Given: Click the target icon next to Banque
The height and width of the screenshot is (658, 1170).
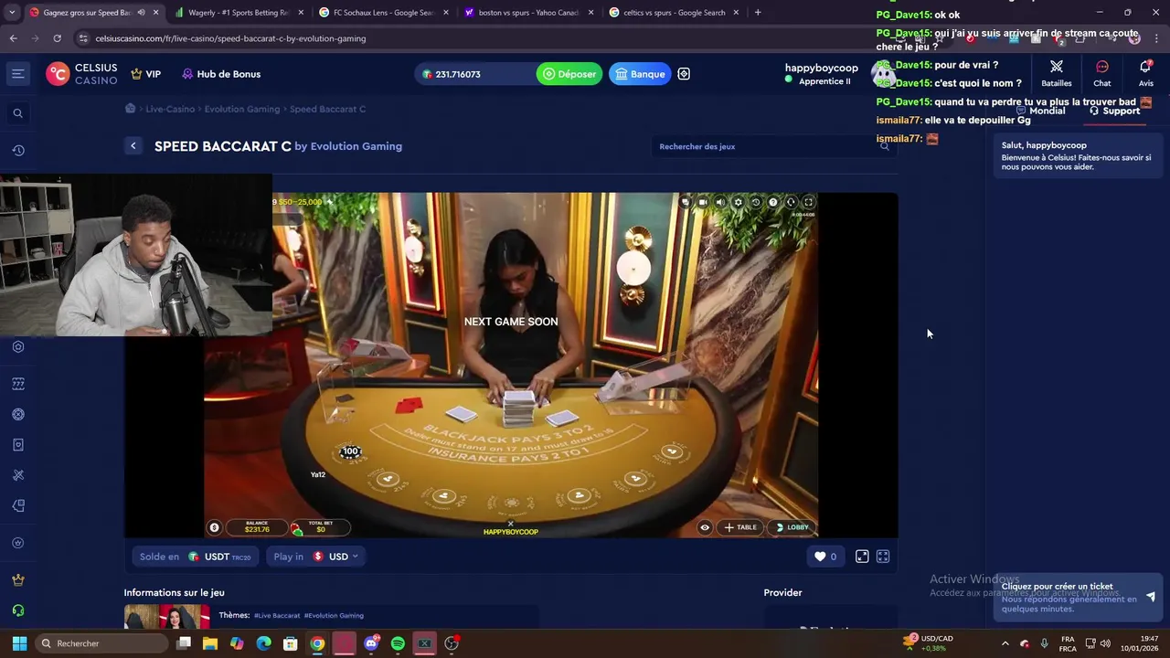Looking at the screenshot, I should 684,74.
